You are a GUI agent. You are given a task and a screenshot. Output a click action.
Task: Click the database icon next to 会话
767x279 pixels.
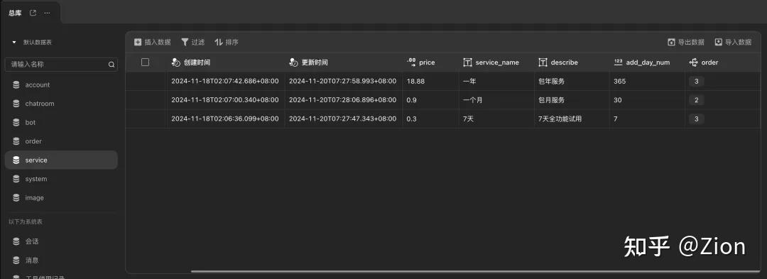pyautogui.click(x=16, y=241)
